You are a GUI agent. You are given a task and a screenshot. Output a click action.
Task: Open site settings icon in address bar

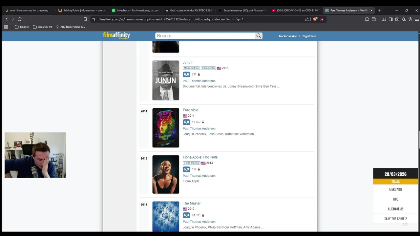(94, 19)
